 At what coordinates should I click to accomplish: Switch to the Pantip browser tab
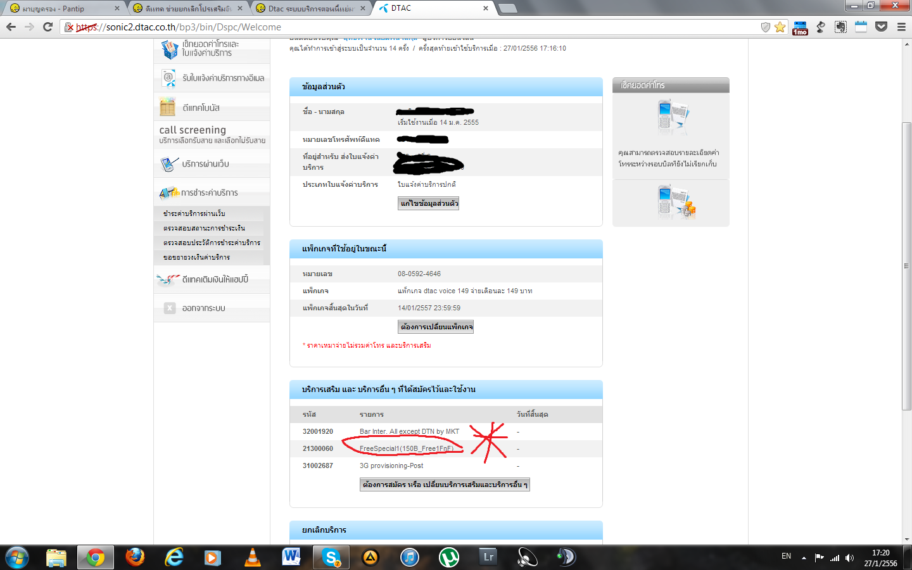pos(64,8)
